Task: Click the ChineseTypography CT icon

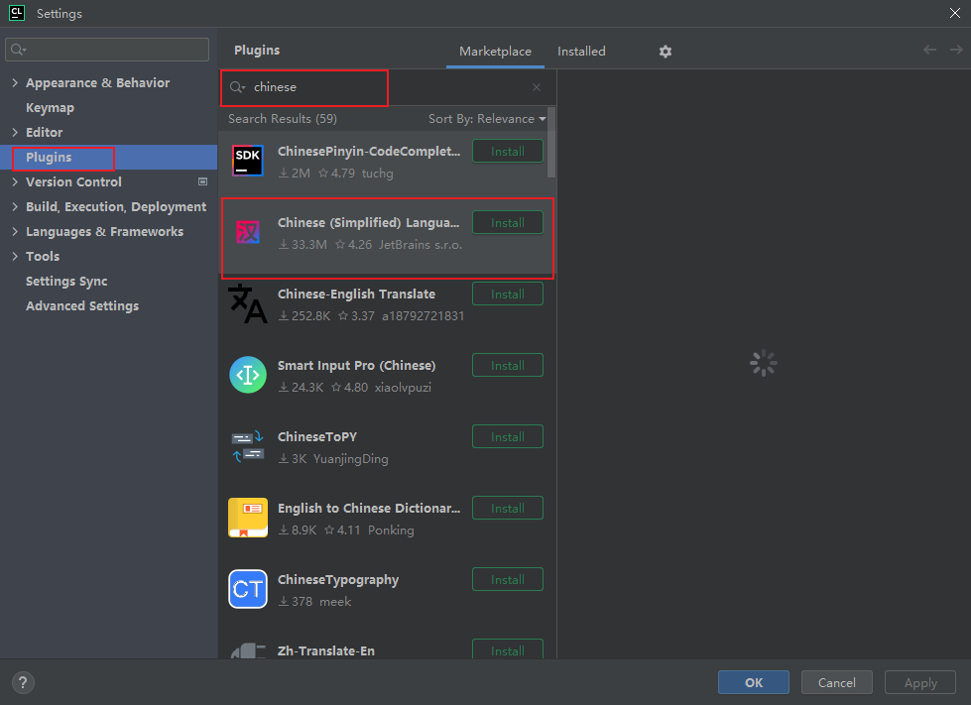Action: [x=247, y=589]
